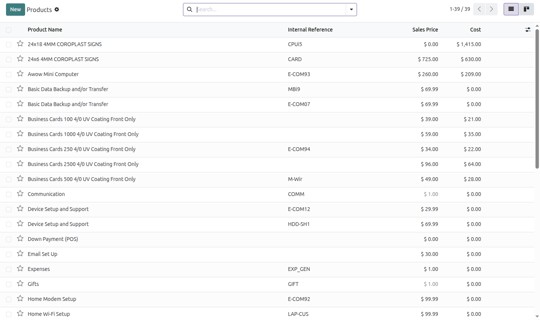Mark Awow Mini Computer as favorite
The image size is (540, 320).
coord(20,74)
